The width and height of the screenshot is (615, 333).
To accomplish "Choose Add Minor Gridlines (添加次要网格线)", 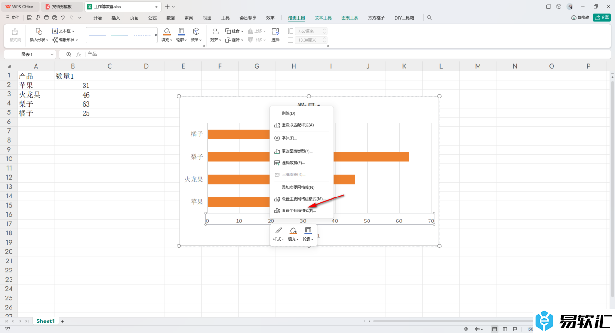I will (302, 187).
